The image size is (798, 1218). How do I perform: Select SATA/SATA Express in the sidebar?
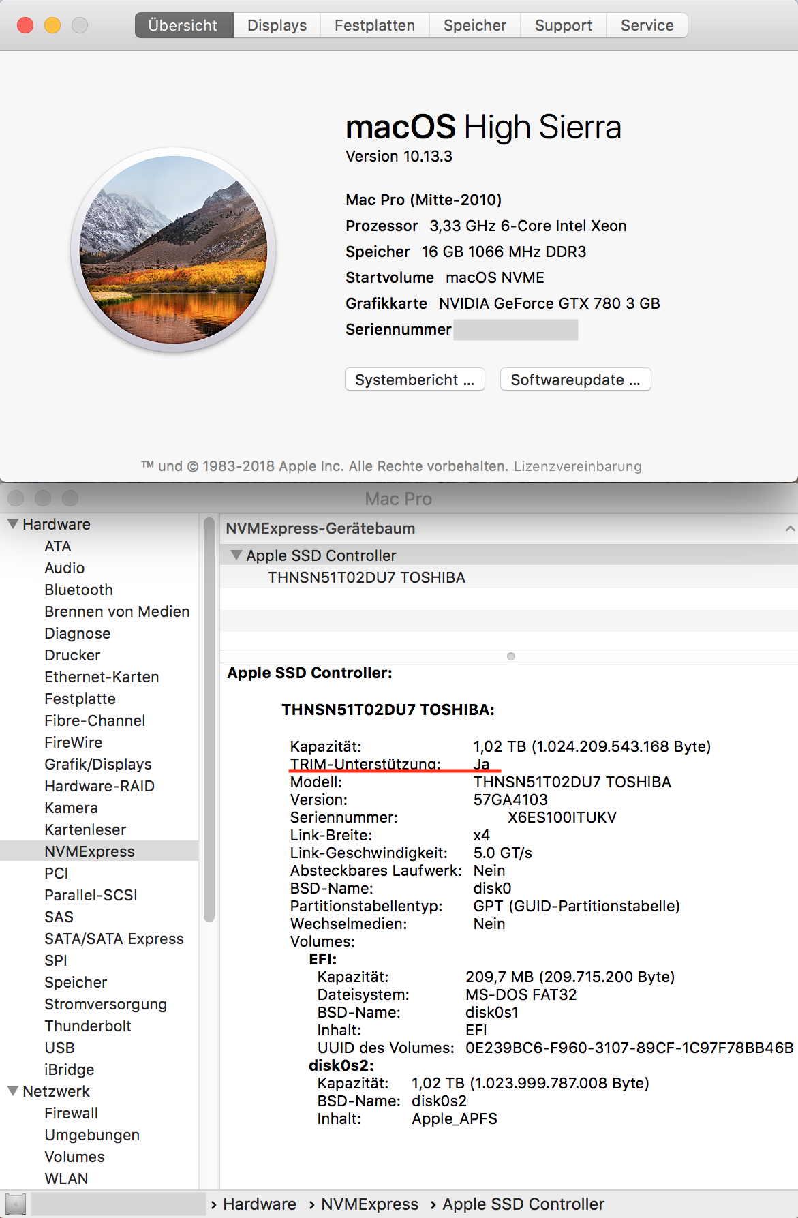[114, 939]
